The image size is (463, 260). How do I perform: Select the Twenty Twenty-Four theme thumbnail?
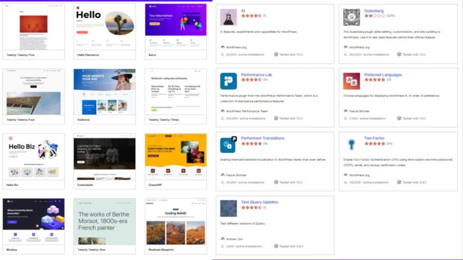[x=33, y=92]
